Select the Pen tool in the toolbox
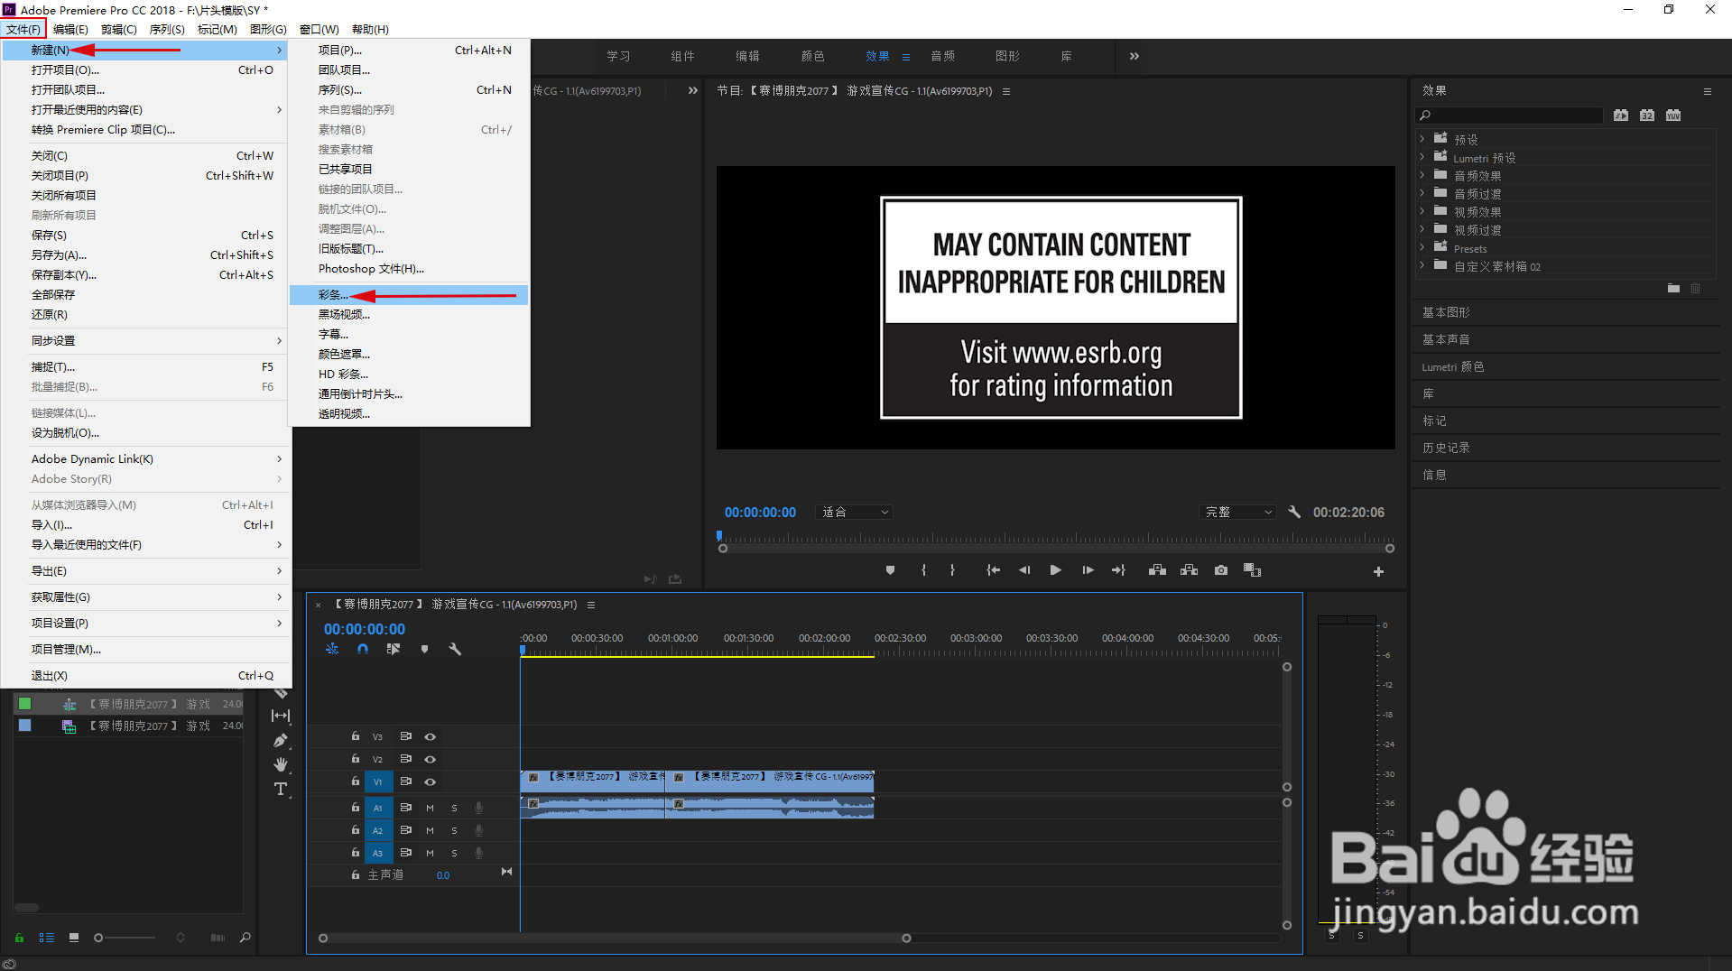Screen dimensions: 1732x971 (281, 741)
